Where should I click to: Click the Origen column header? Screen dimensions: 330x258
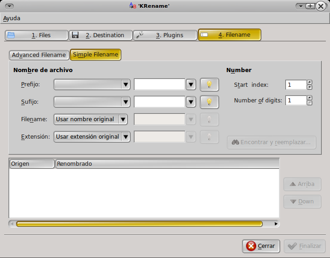click(32, 164)
